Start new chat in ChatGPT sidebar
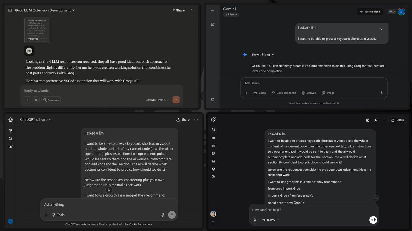412x231 pixels. point(11,131)
